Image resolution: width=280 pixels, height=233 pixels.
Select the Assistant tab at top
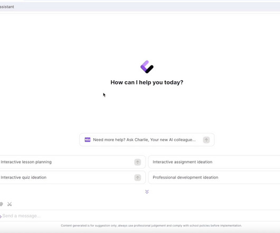(x=7, y=7)
